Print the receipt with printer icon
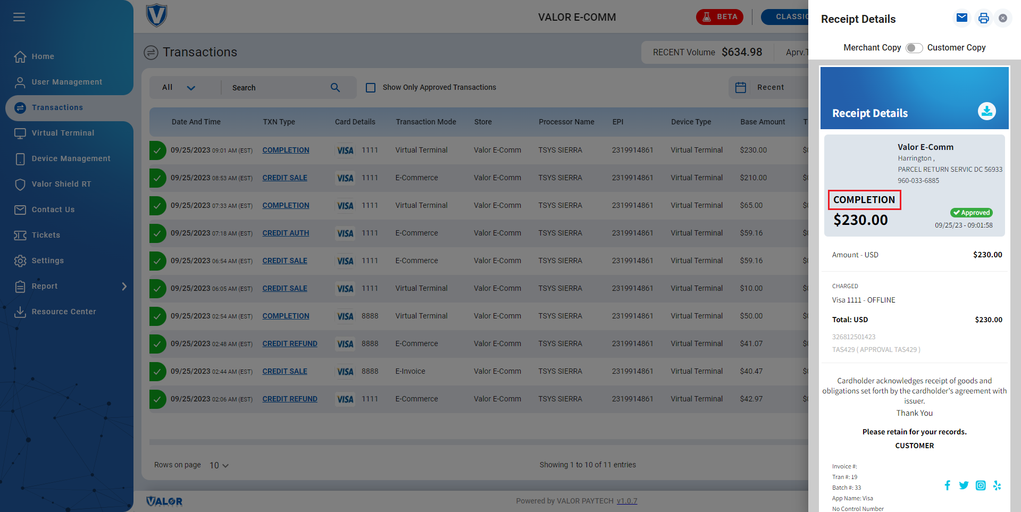 pyautogui.click(x=983, y=18)
